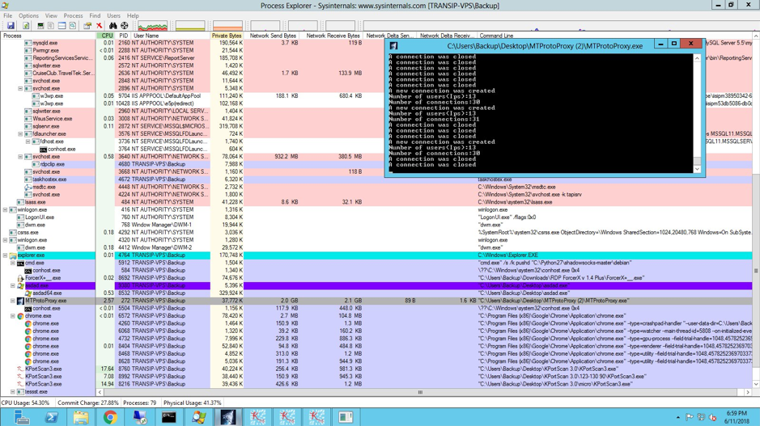
Task: Sort by the CPU column header
Action: [x=106, y=36]
